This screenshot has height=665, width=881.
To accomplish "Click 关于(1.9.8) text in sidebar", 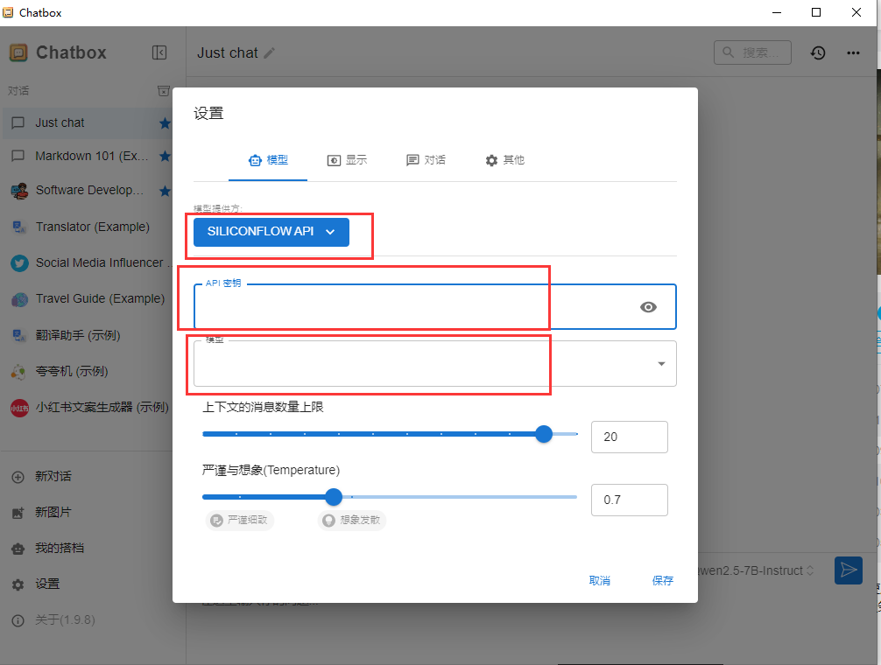I will [x=65, y=620].
